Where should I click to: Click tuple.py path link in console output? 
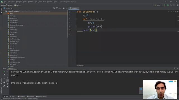coord(140,72)
